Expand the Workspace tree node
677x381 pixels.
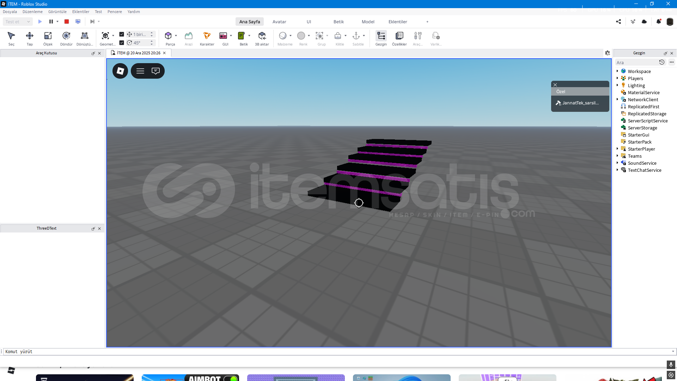tap(617, 71)
